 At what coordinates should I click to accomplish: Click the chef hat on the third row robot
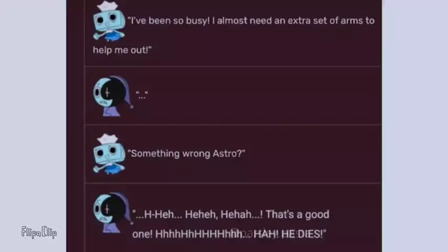coord(108,139)
